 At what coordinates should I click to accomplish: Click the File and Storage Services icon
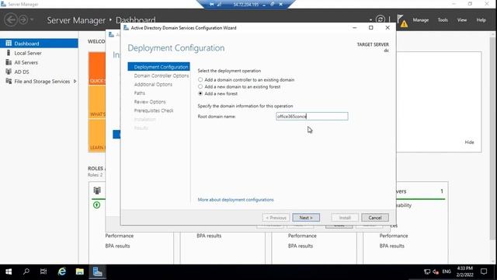click(9, 81)
